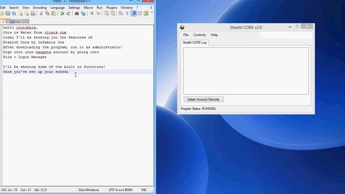Open the Macro menu

[x=88, y=8]
